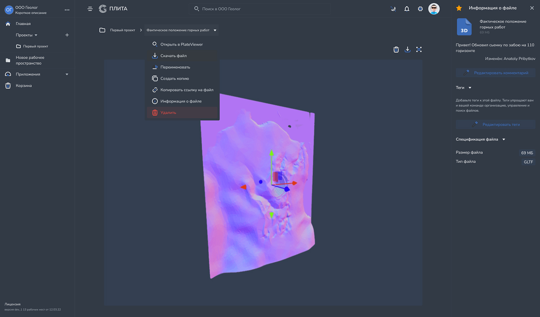Click the green upward axis arrow of the gizmo
The image size is (540, 317).
tap(271, 153)
